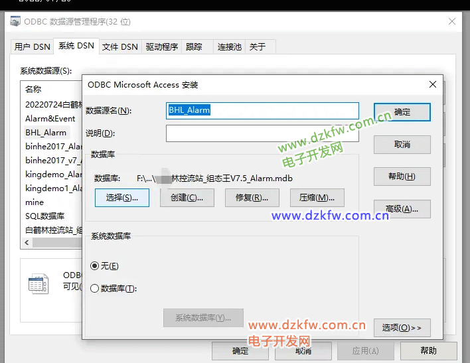Select the 数据库(T) radio button
The height and width of the screenshot is (363, 470).
(x=94, y=289)
